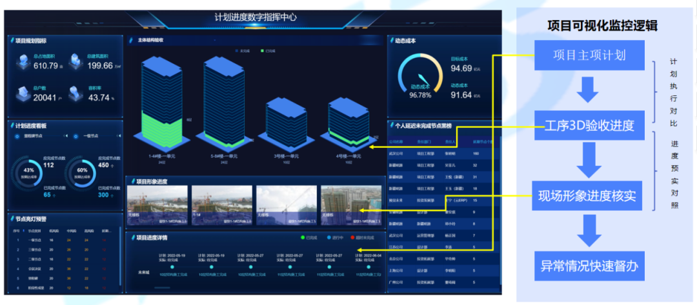Click the feather icon beside 节点亮灯预警
This screenshot has width=697, height=305.
(x=12, y=219)
